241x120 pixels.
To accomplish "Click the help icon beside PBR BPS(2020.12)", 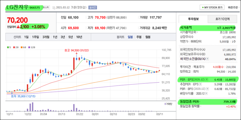I will [208, 89].
